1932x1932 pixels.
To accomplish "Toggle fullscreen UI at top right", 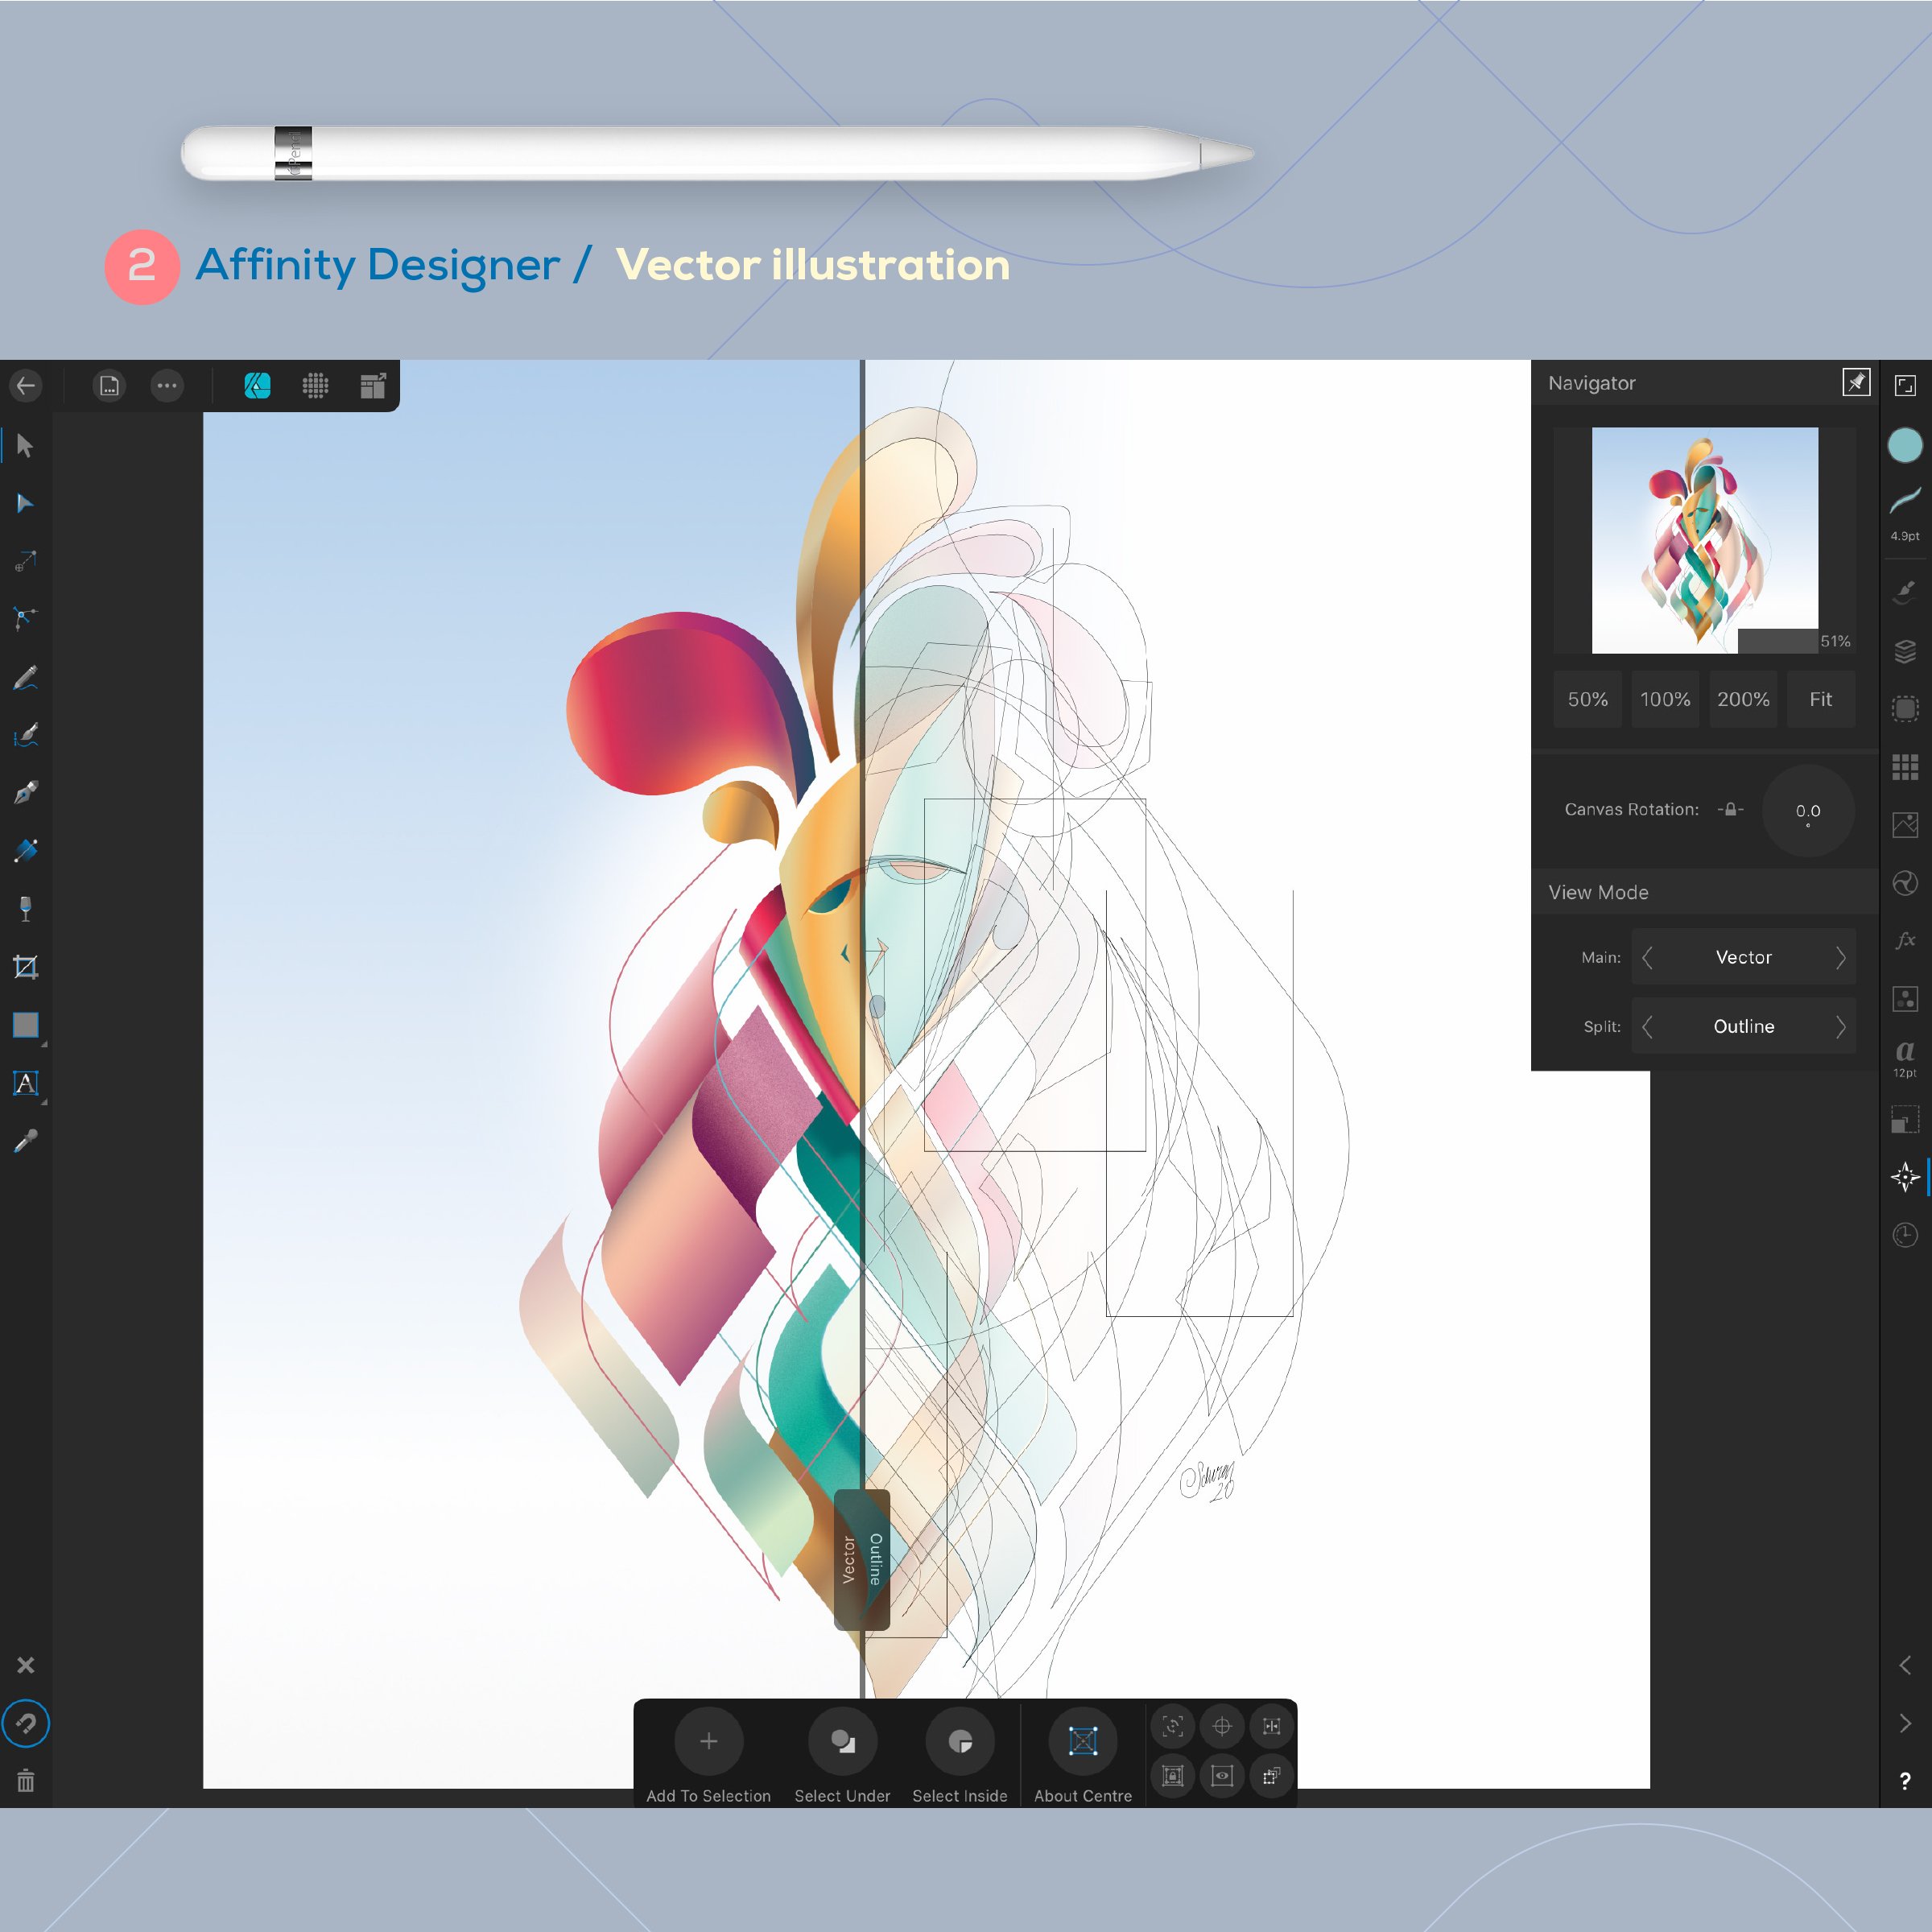I will (1905, 385).
